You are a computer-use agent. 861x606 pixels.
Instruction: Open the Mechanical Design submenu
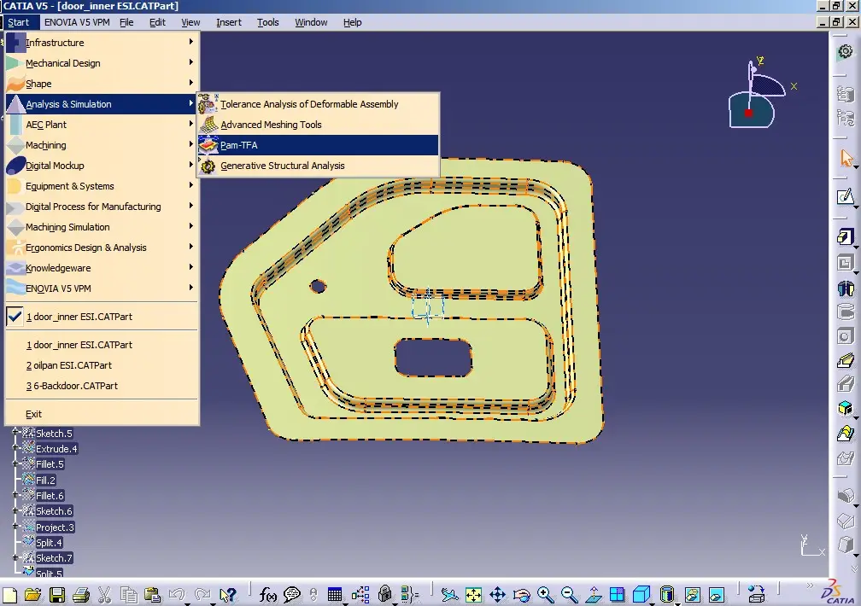coord(102,63)
